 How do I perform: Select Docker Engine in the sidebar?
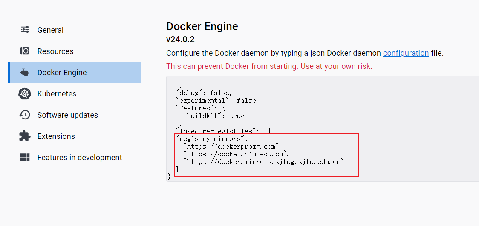[74, 72]
